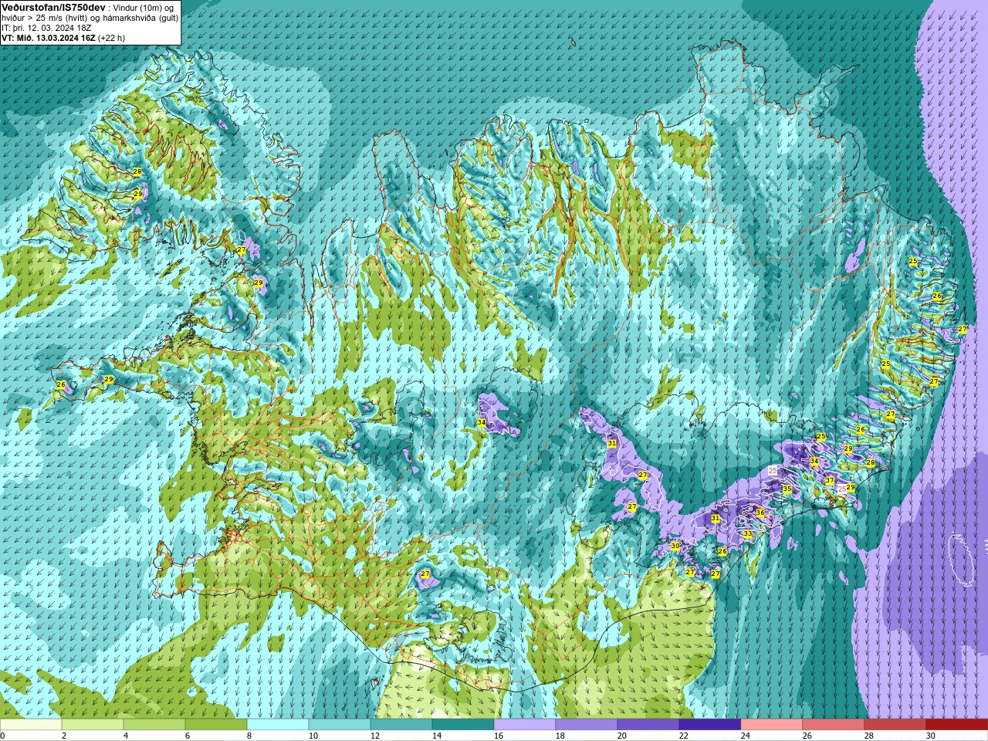Click the light lavender 16–18 m/s swatch

click(525, 725)
